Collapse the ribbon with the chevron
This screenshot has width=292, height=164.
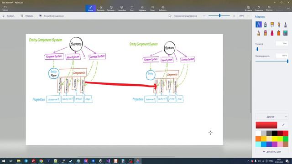click(x=288, y=9)
